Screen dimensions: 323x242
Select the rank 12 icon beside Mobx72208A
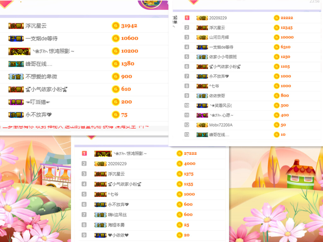click(187, 125)
